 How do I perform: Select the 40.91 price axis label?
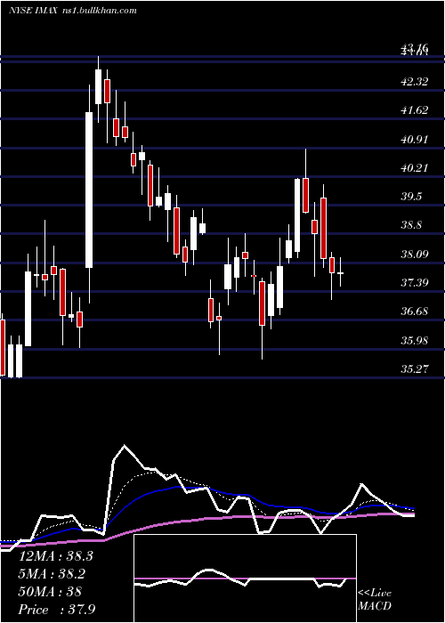pos(415,140)
